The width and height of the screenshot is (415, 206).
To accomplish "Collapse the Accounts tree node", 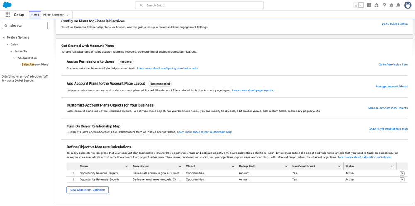I will pyautogui.click(x=11, y=51).
